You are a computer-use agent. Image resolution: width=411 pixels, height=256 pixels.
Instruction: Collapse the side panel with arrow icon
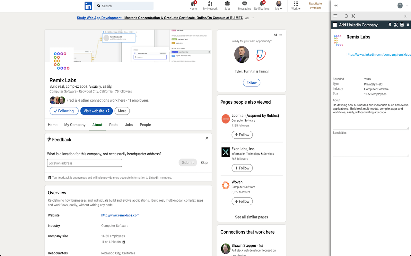point(336,5)
